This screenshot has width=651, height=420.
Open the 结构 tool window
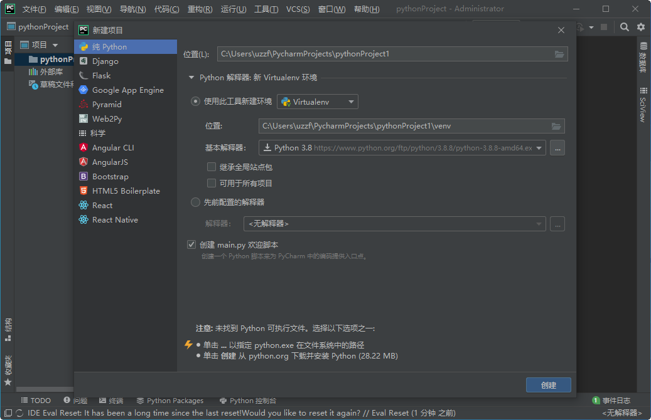(x=8, y=330)
